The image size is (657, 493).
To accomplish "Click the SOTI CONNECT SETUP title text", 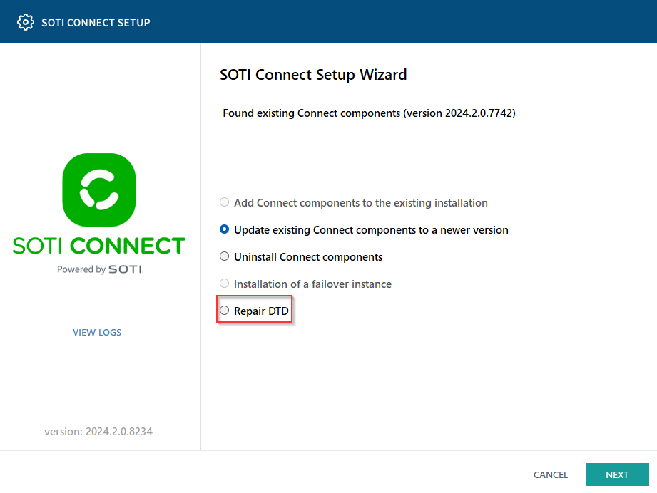I will [96, 23].
